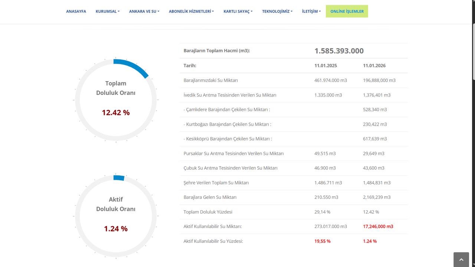The image size is (475, 267).
Task: Click the total volume figure 1.585.393.000
Action: click(x=339, y=51)
